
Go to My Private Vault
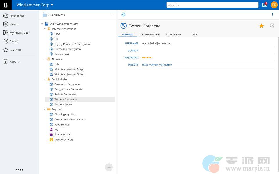[x=20, y=33]
